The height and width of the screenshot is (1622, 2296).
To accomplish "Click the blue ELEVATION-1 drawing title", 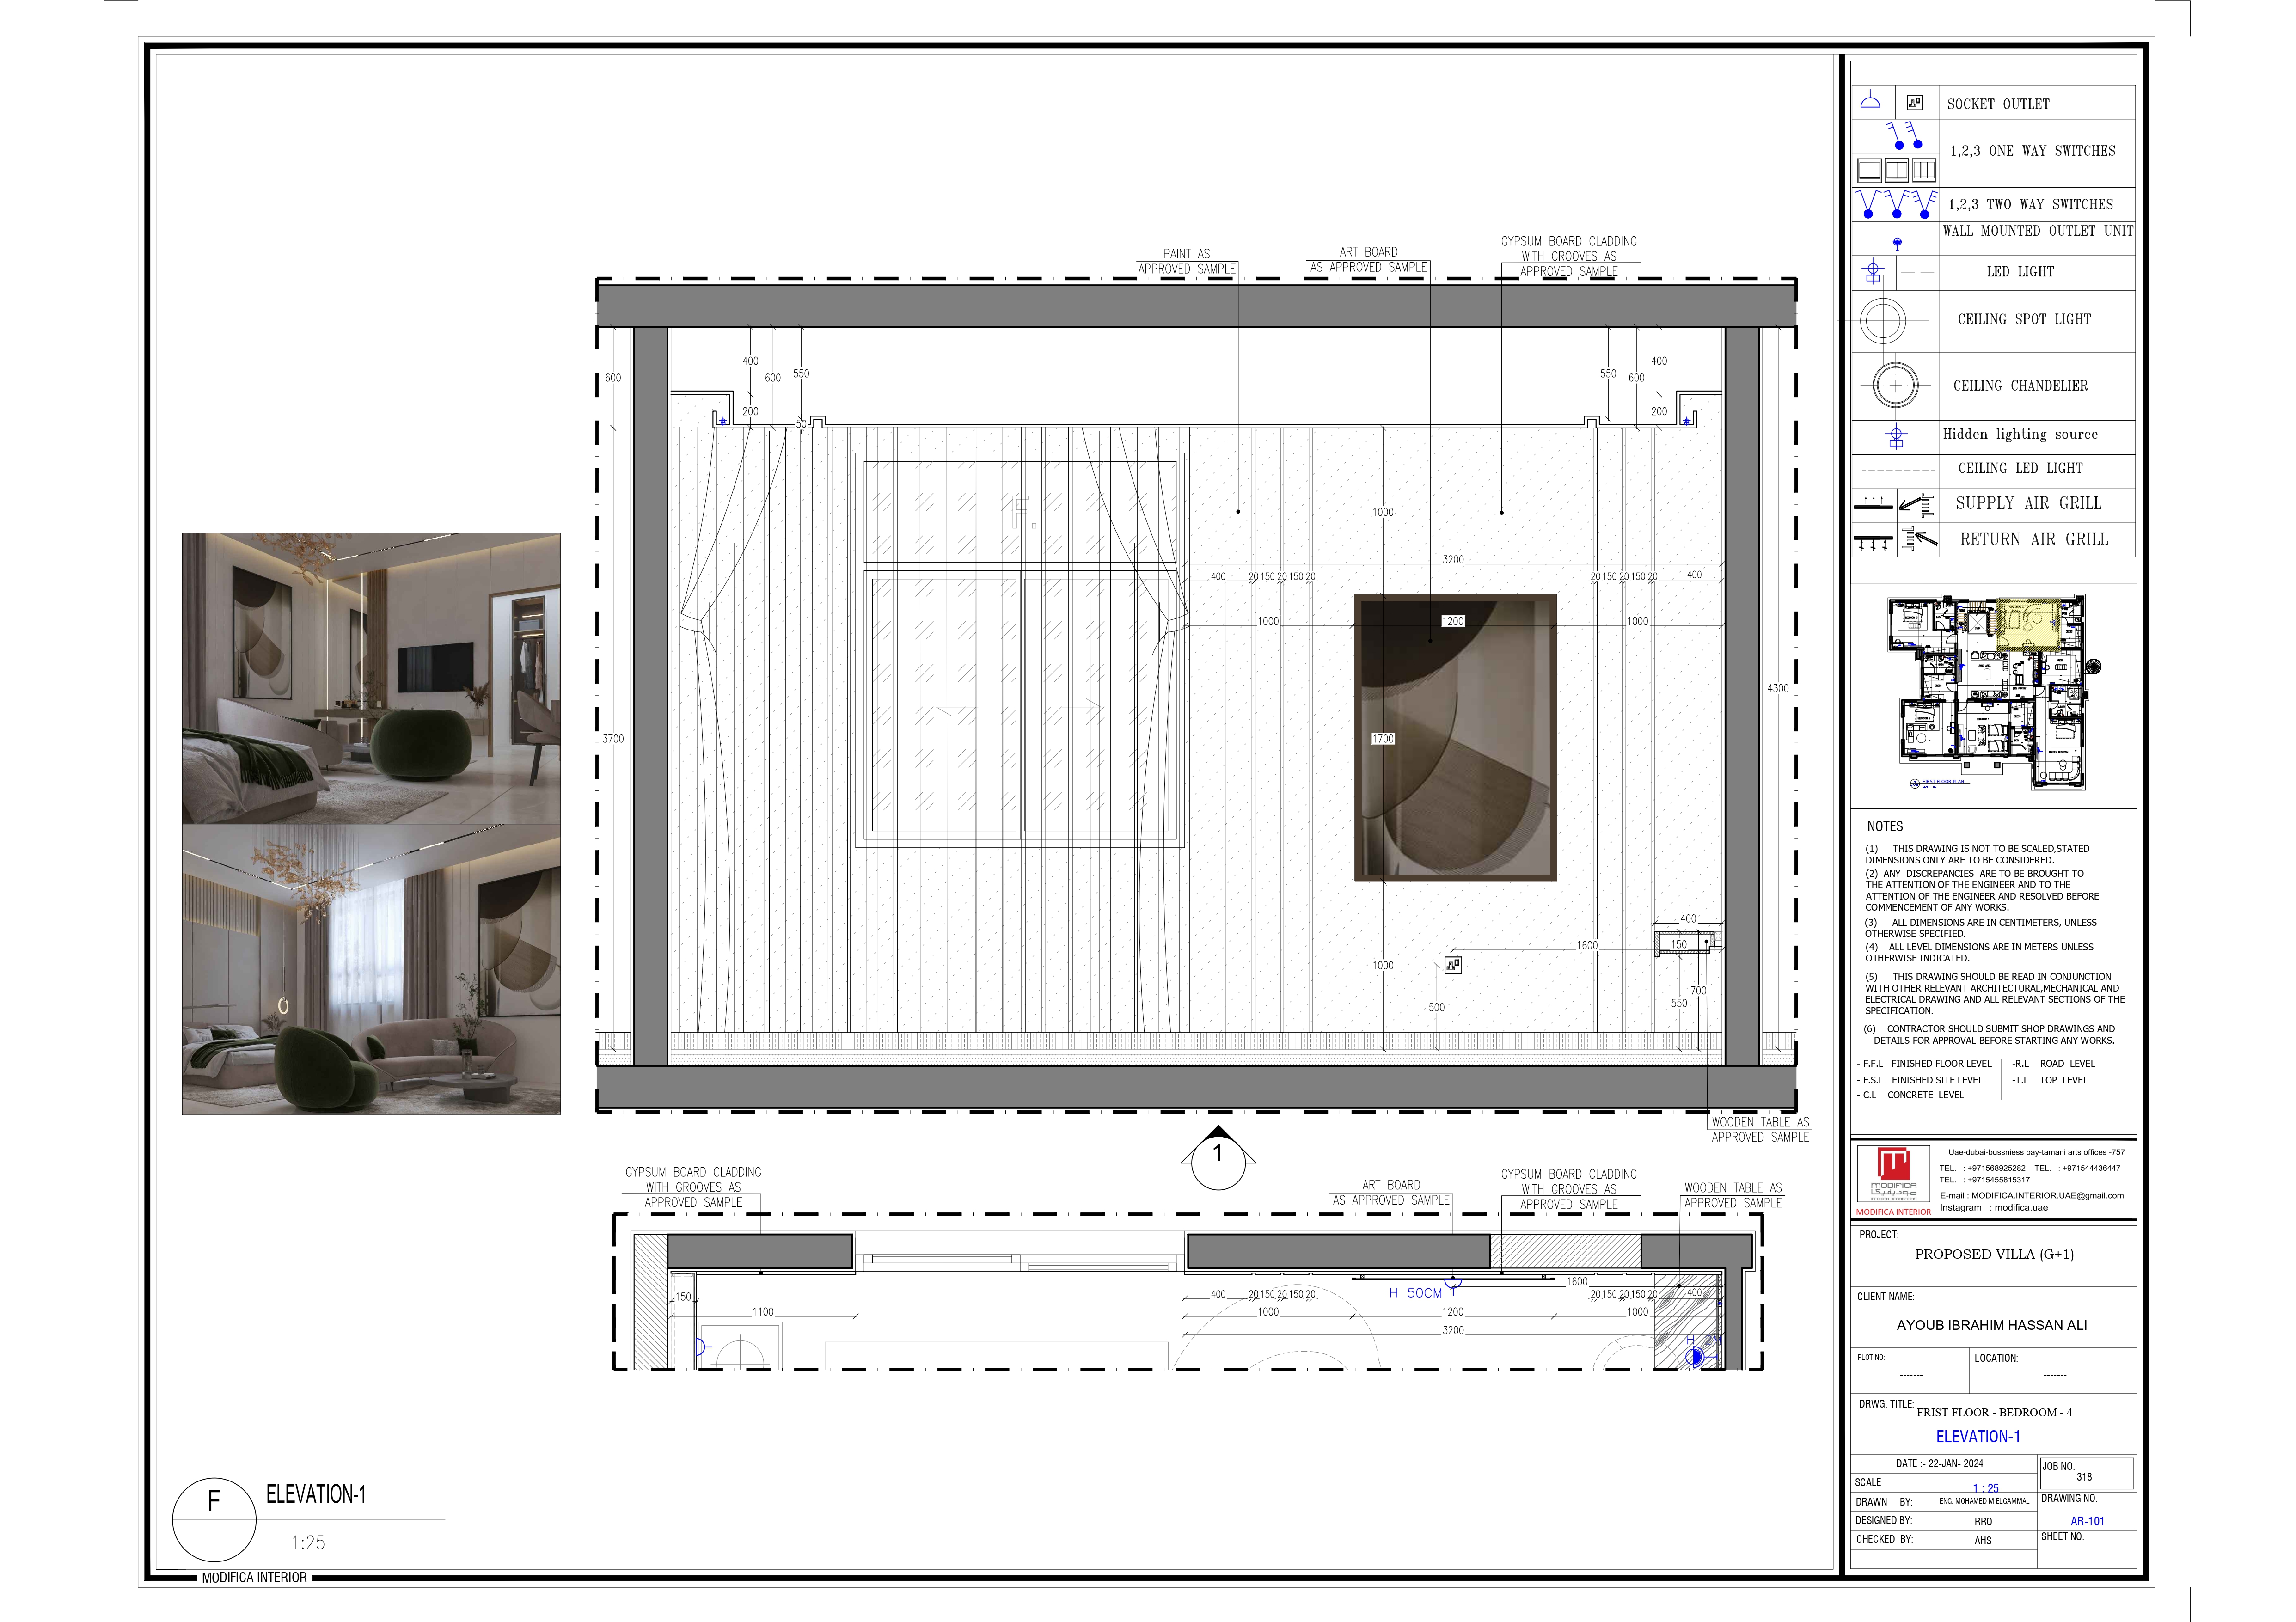I will coord(1977,1436).
